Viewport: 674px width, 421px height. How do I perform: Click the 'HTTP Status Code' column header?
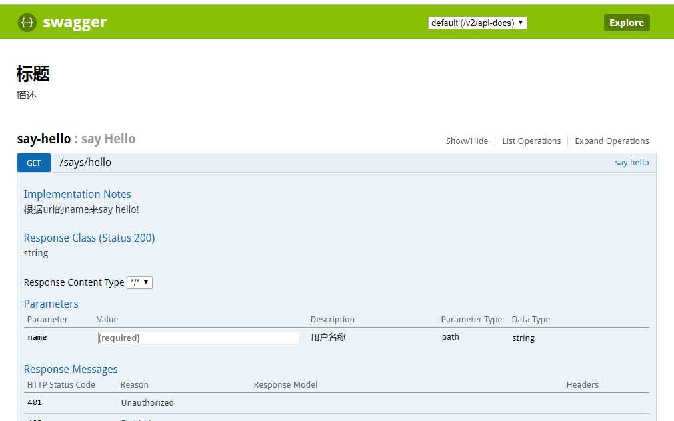click(x=61, y=384)
